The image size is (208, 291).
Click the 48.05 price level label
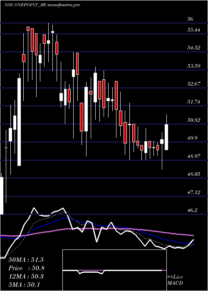194,174
